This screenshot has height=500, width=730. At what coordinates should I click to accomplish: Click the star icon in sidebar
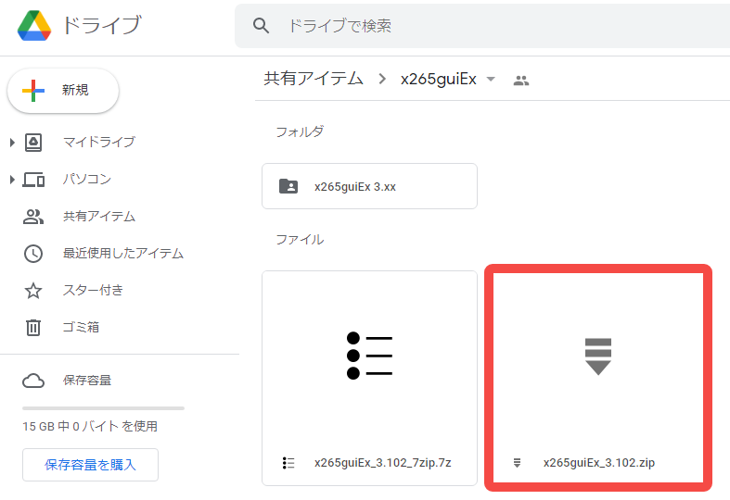point(33,291)
